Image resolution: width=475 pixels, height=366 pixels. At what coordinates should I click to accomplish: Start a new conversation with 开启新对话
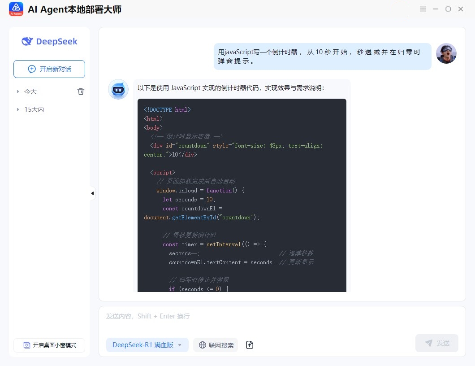click(x=49, y=69)
